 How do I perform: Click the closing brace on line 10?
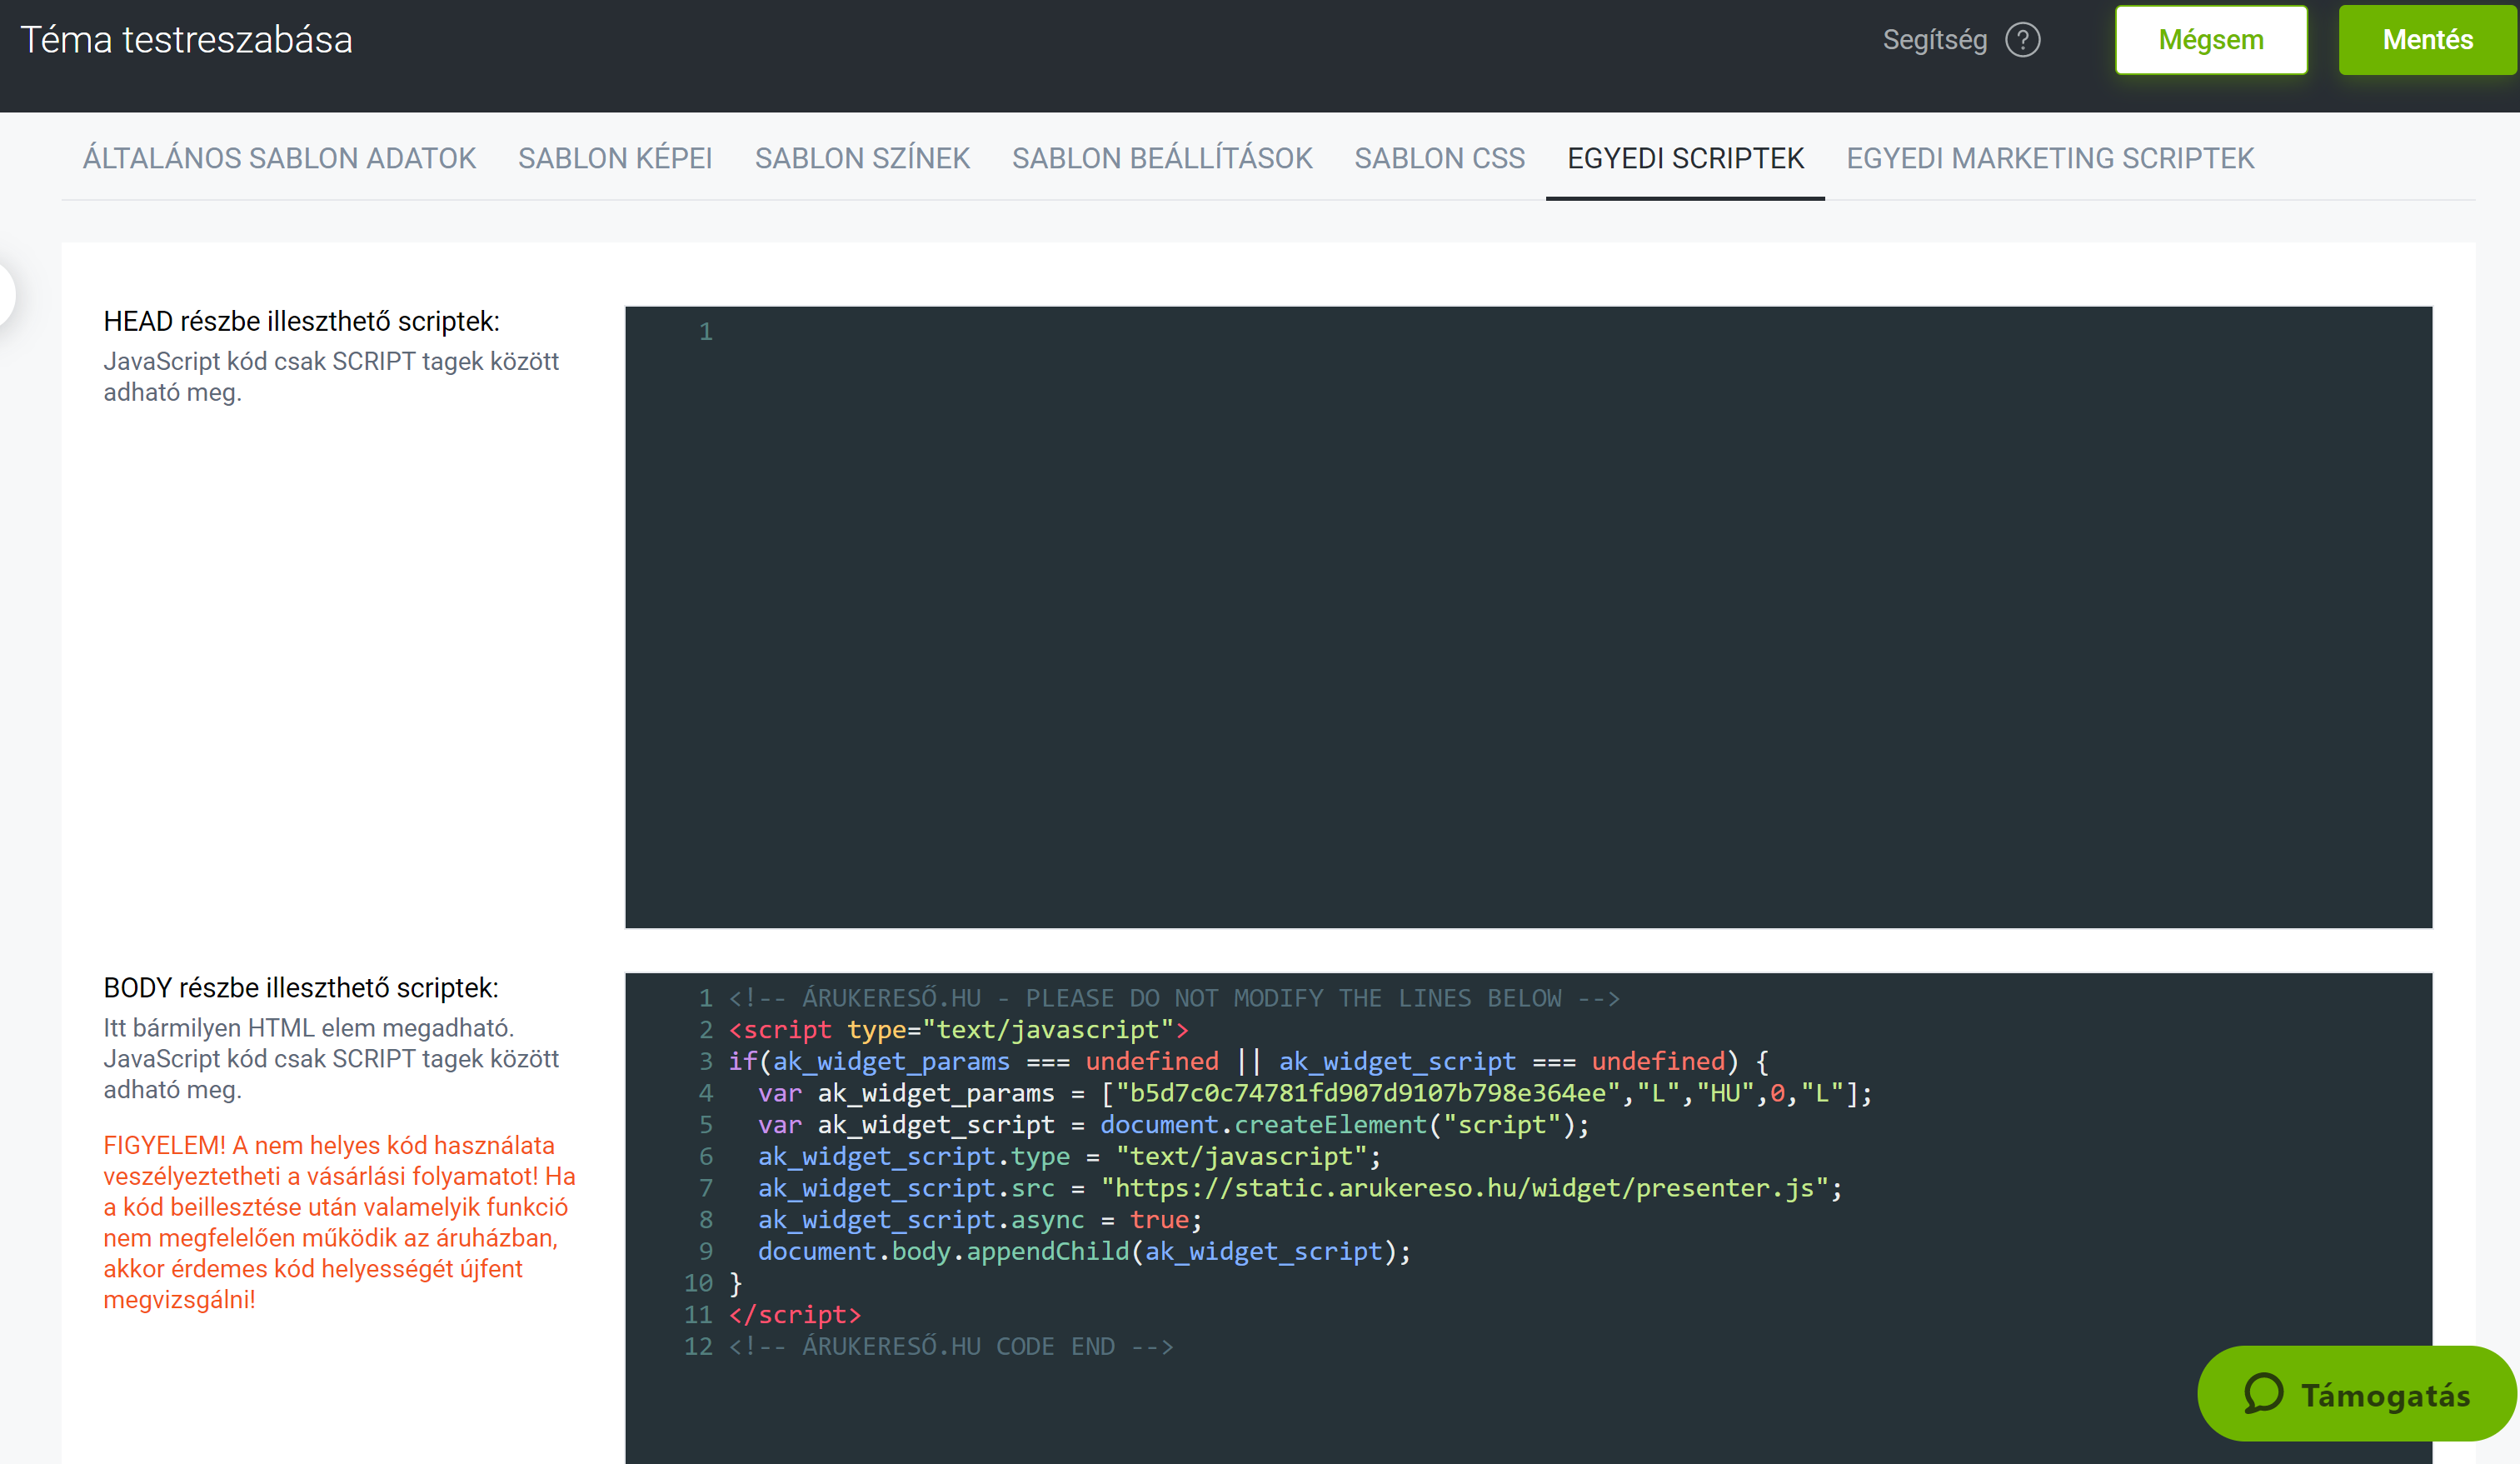[x=736, y=1283]
